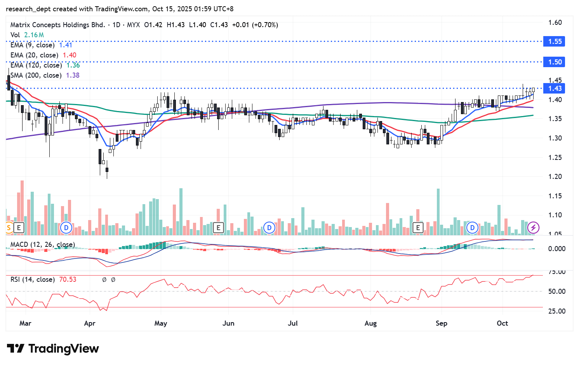Open the dividend D marker in late June
Screen dimensions: 579x366
(269, 228)
